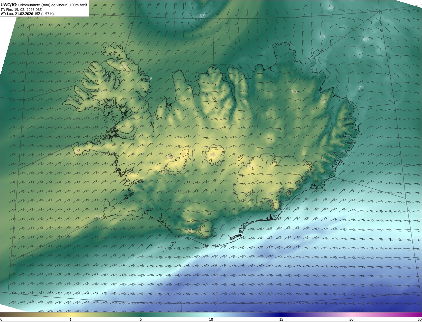Click the 'VT: Lau. 21.02.2026 15Z (+57 h)' line

point(27,13)
